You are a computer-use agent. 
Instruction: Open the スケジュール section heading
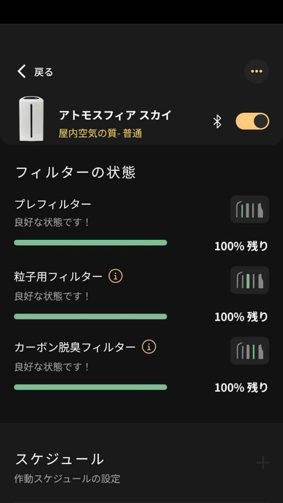(x=60, y=459)
